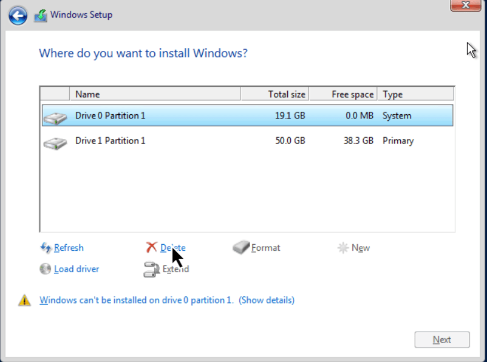Click the New partition star icon

coord(343,248)
